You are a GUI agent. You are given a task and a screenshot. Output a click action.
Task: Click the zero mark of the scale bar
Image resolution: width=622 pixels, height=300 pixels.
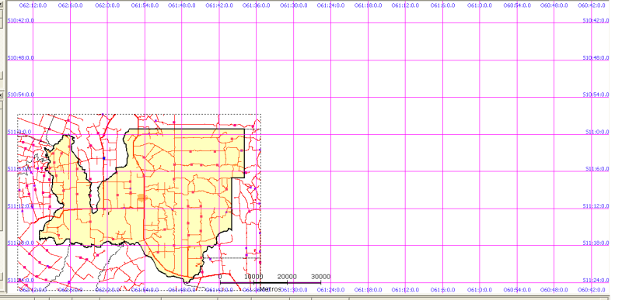coord(220,277)
